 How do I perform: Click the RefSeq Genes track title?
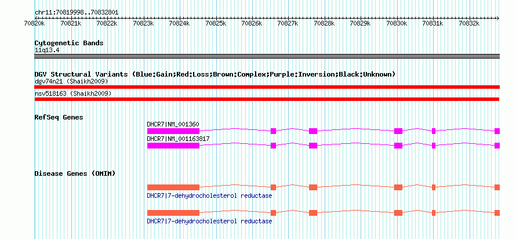tap(59, 117)
